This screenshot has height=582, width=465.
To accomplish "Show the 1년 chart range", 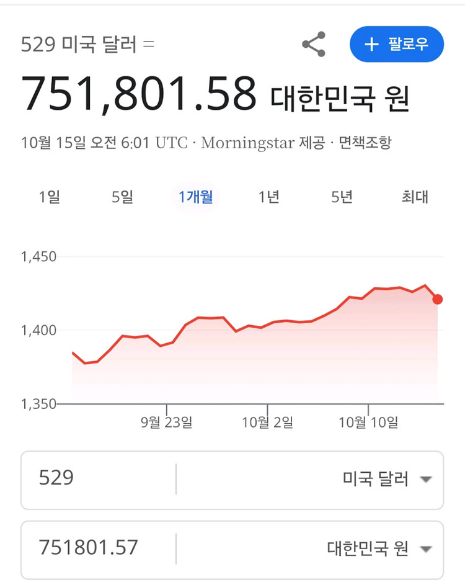I will click(x=269, y=197).
